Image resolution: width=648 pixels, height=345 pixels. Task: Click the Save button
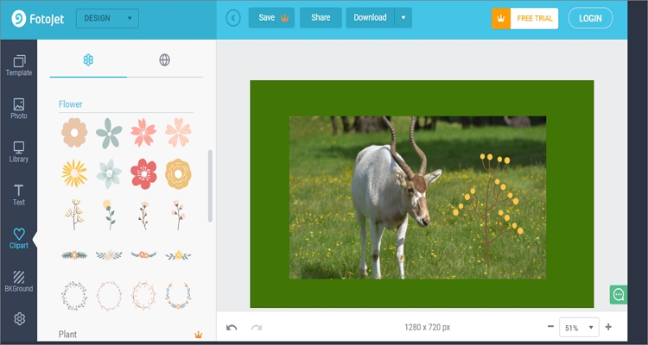click(x=271, y=18)
